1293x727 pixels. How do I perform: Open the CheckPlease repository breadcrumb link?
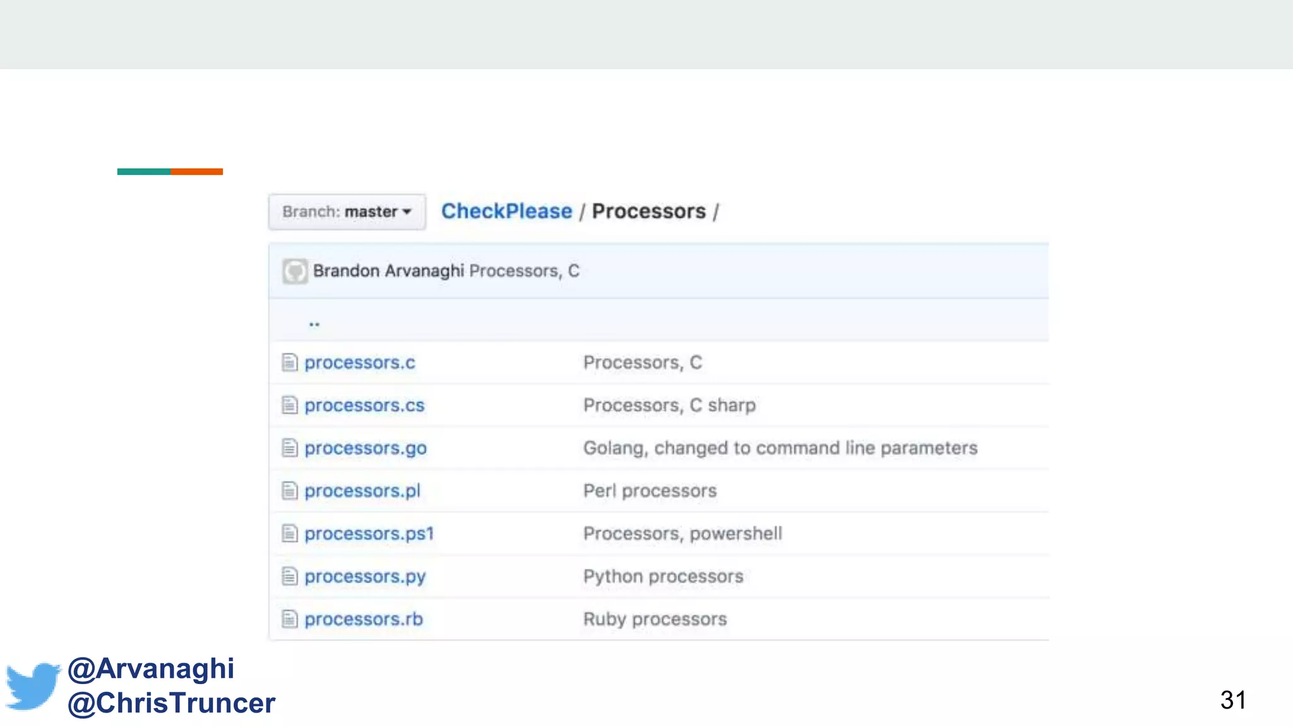[x=506, y=211]
